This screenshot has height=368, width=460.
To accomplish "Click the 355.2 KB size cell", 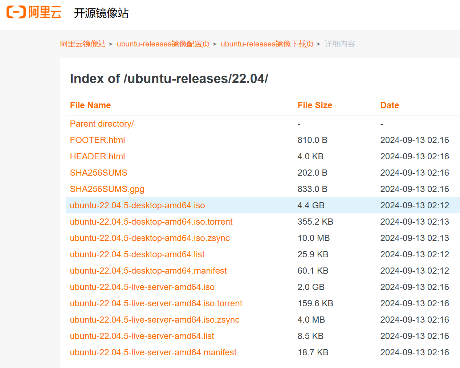I will [315, 222].
